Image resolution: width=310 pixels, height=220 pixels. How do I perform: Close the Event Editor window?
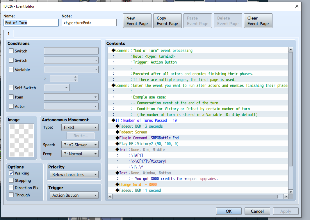(x=297, y=6)
